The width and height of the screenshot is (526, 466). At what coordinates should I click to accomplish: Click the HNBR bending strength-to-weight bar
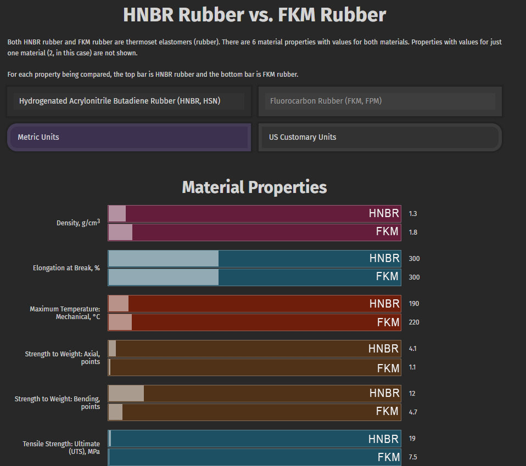pos(254,394)
